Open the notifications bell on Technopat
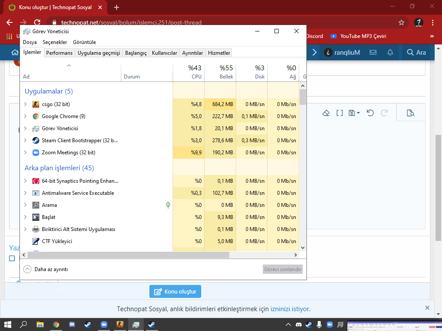The image size is (442, 331). [390, 52]
